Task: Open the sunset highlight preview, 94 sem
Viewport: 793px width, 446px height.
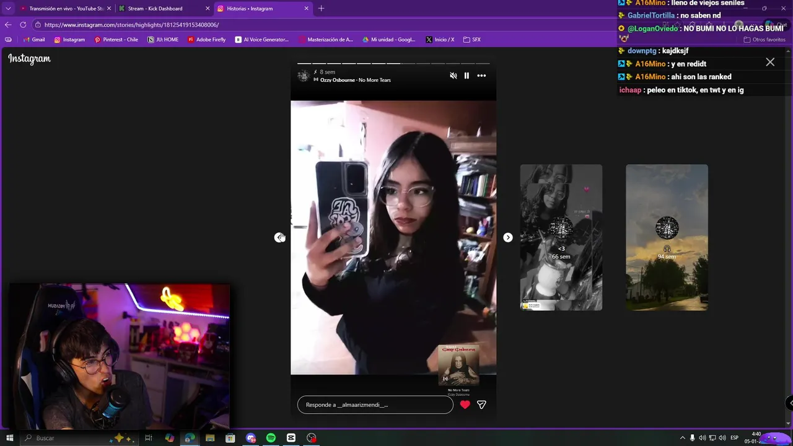Action: (667, 237)
